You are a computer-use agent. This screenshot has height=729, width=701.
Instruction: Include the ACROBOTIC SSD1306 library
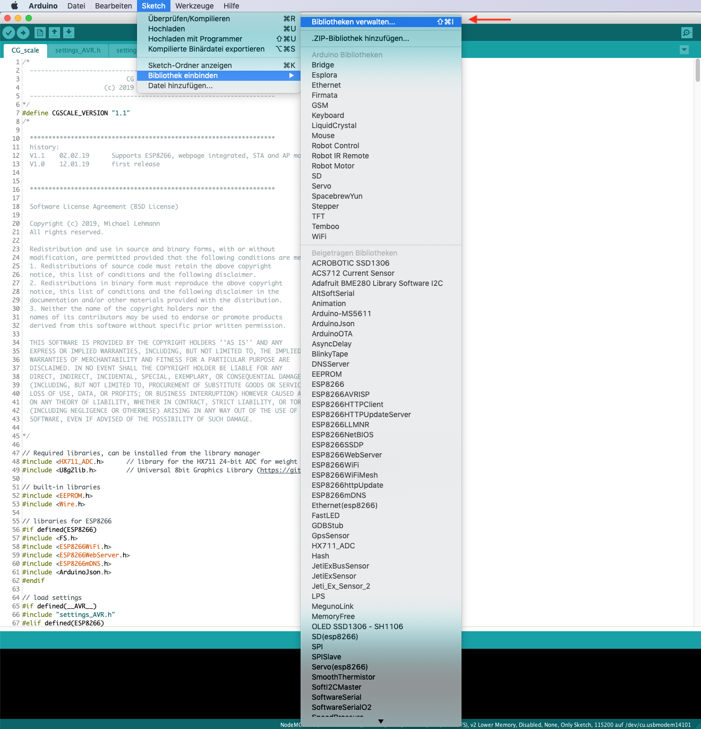tap(381, 263)
